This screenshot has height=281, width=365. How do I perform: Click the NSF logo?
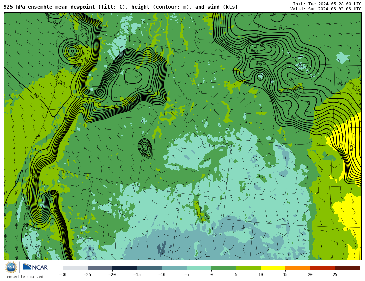11,267
